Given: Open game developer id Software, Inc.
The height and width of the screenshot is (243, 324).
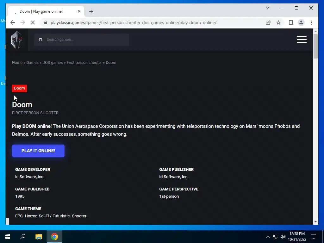Looking at the screenshot, I should (30, 177).
